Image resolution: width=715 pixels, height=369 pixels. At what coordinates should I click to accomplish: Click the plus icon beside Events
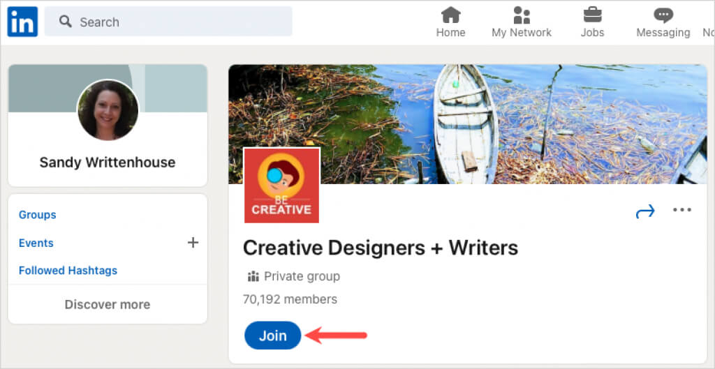tap(193, 243)
